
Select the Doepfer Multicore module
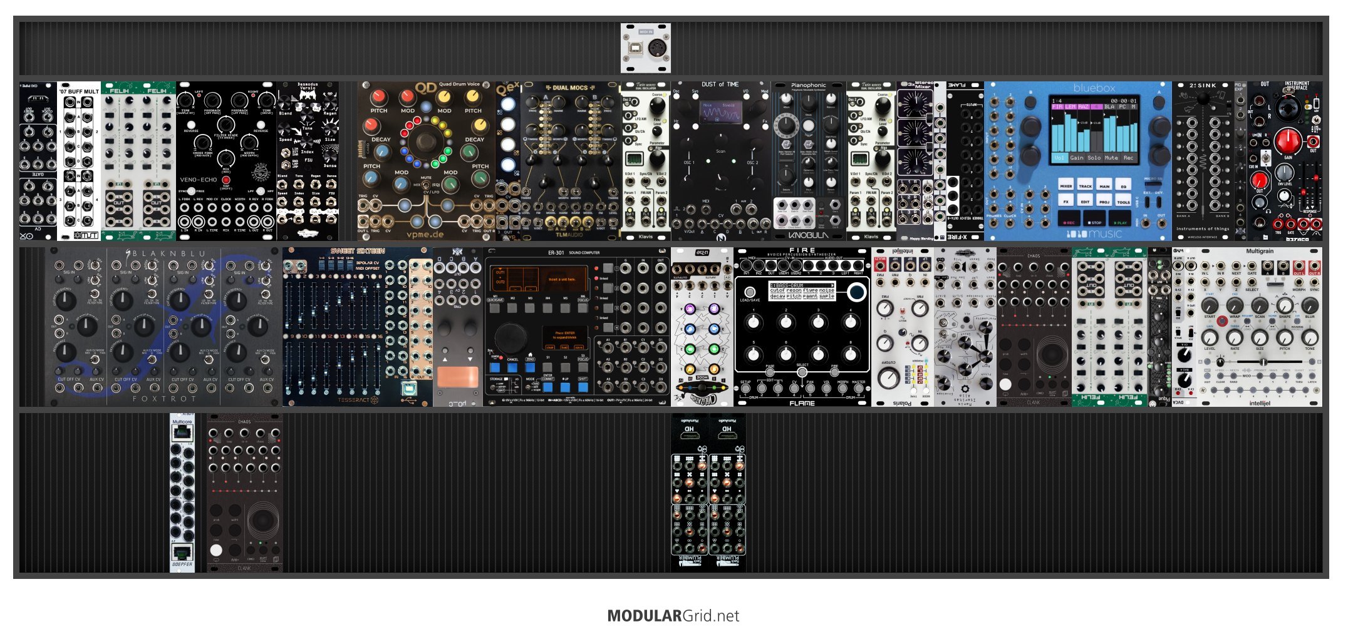182,493
